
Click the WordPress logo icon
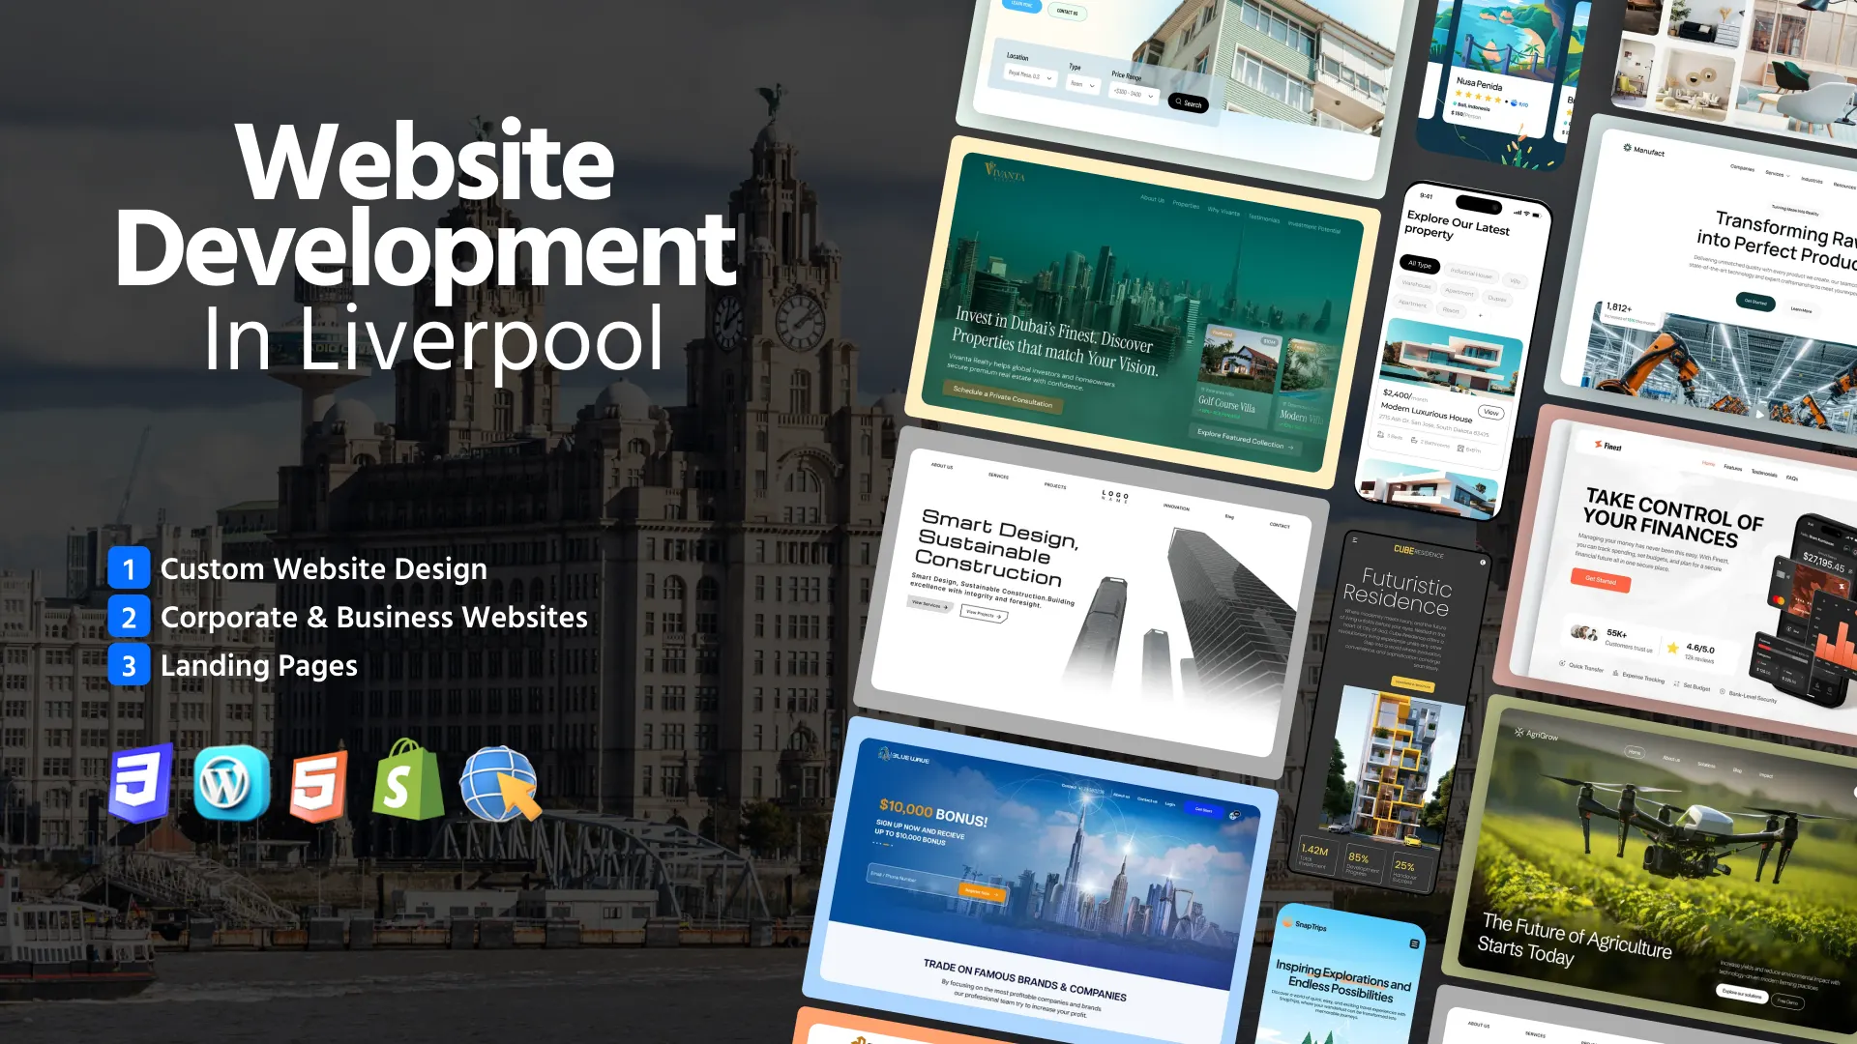point(231,783)
